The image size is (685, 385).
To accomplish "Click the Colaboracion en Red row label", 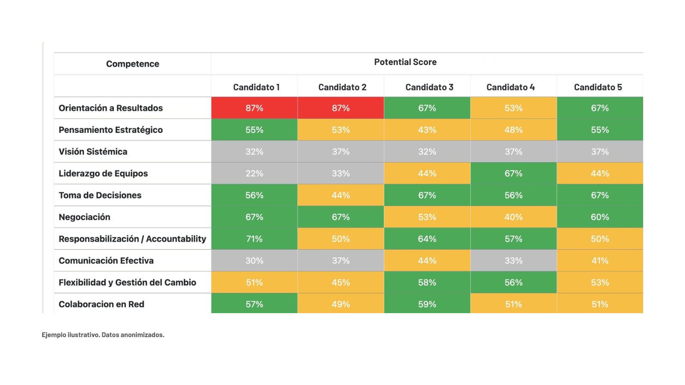I will click(x=101, y=304).
